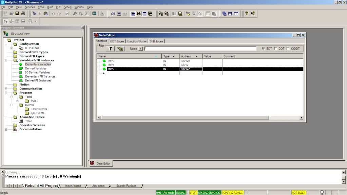This screenshot has width=347, height=195.
Task: Switch to the DDT Types tab
Action: click(117, 41)
